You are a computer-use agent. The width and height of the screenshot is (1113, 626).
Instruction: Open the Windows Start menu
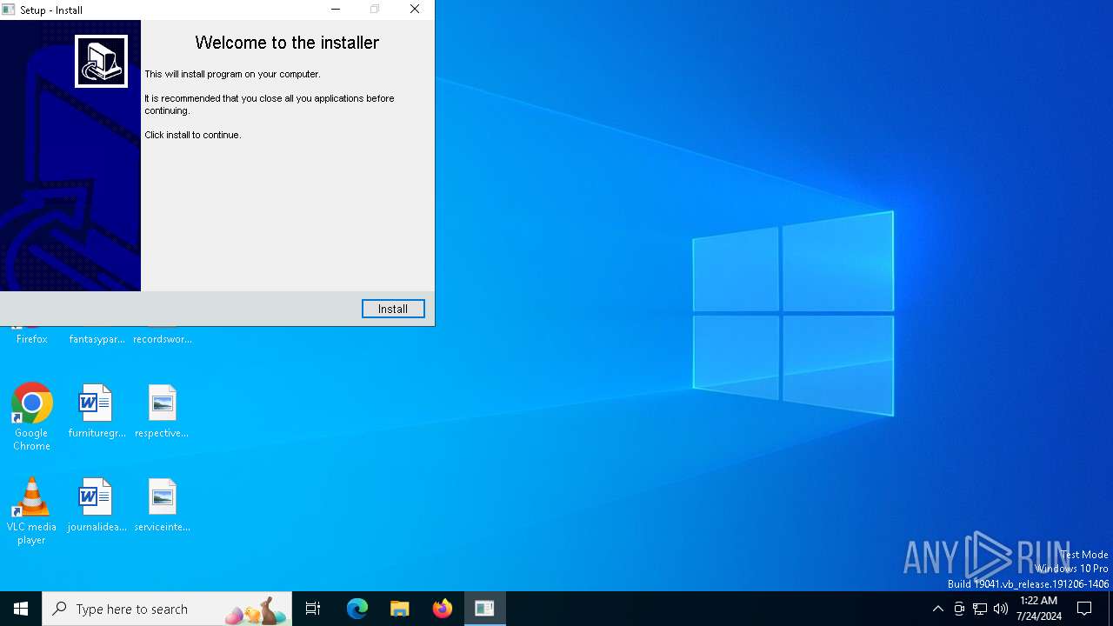click(21, 609)
